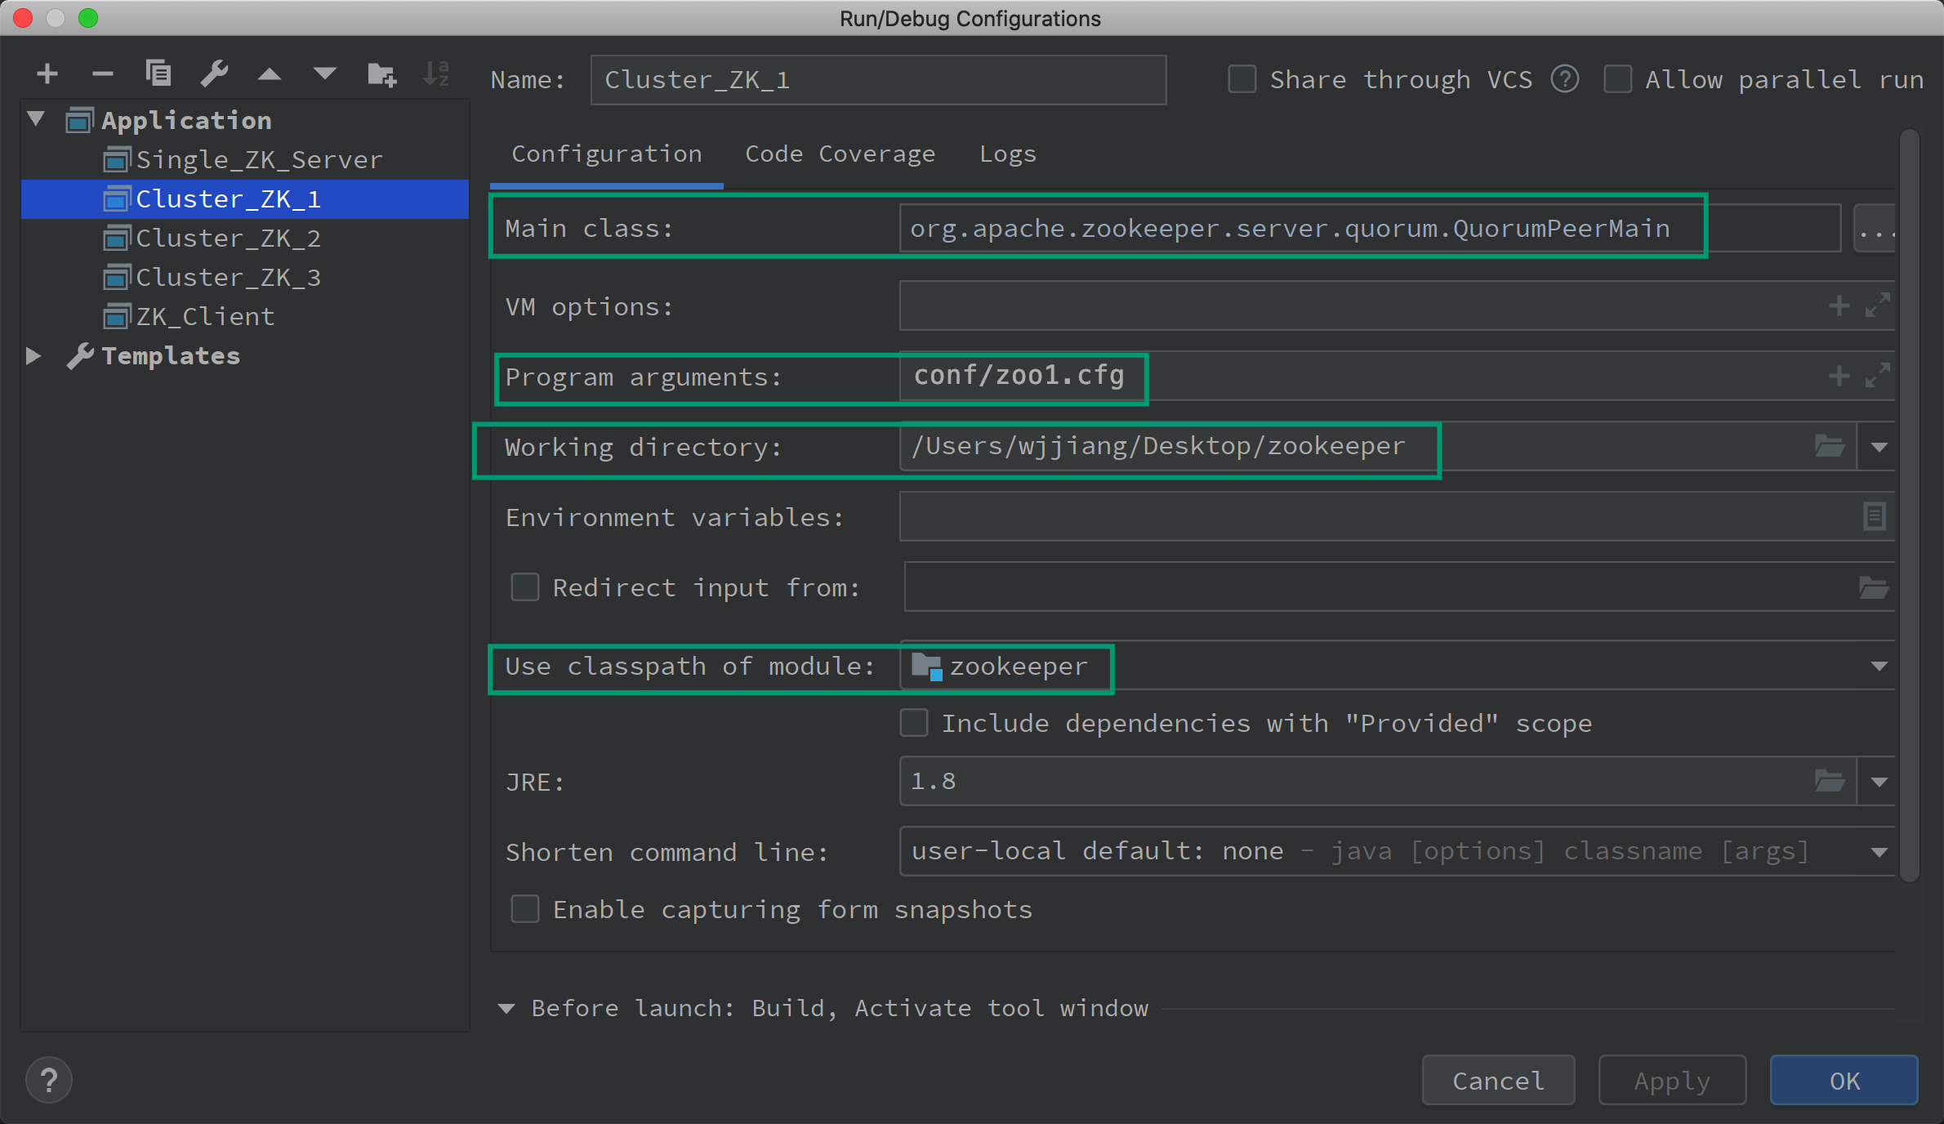1944x1124 pixels.
Task: Open Environment variables editor icon
Action: [x=1874, y=516]
